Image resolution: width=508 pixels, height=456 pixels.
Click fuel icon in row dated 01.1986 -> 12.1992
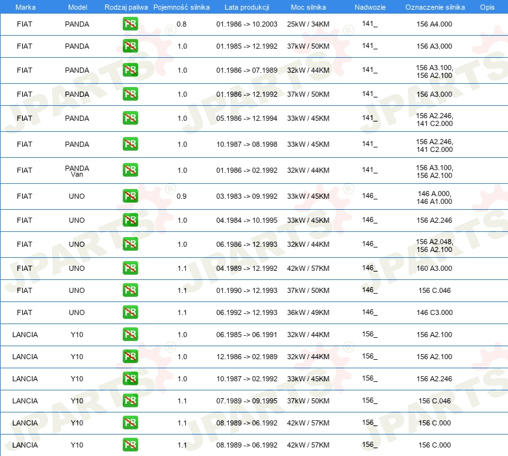pyautogui.click(x=130, y=94)
